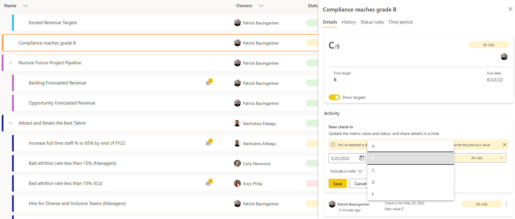Collapse Attract and Retain the Best Talent
The image size is (515, 219).
coord(11,123)
